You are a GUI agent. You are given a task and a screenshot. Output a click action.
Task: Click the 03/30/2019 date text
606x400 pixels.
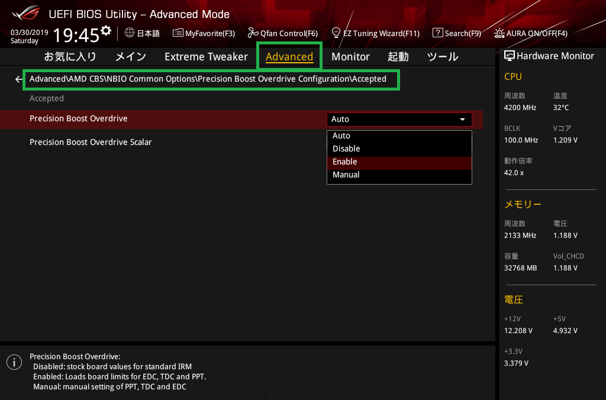pyautogui.click(x=30, y=33)
